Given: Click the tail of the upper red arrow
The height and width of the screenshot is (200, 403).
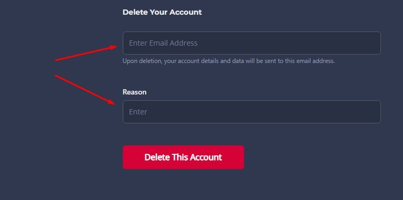Looking at the screenshot, I should pyautogui.click(x=57, y=60).
